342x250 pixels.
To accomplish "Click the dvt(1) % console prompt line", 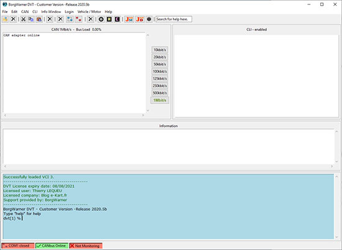I will tap(12, 218).
